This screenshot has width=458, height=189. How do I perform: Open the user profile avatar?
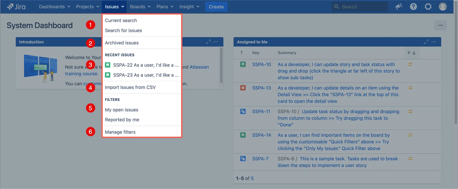[443, 7]
